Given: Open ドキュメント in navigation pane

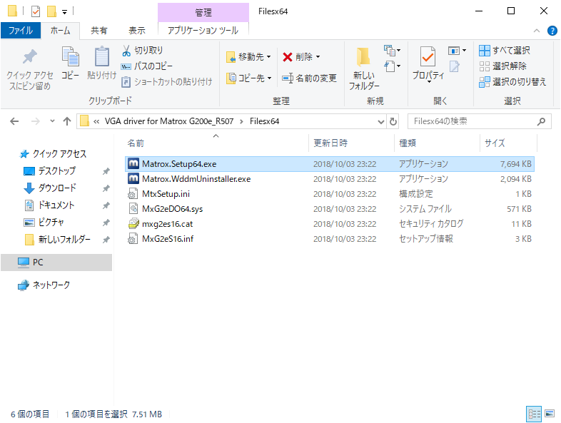Looking at the screenshot, I should point(49,205).
